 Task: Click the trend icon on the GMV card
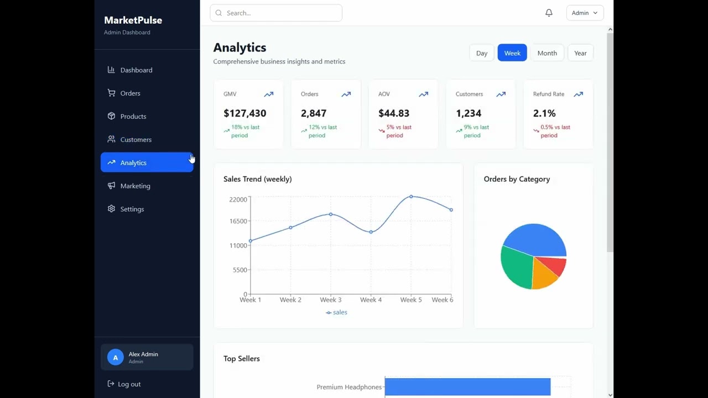coord(269,95)
